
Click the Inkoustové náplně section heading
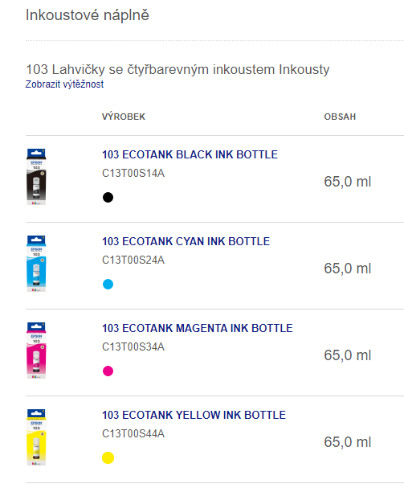coord(88,15)
